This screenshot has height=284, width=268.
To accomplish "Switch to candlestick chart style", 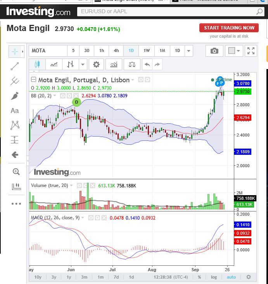I will click(x=37, y=64).
